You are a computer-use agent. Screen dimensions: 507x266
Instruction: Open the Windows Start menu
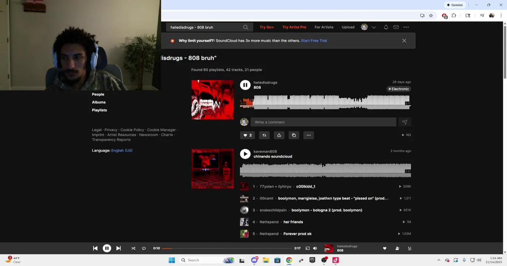[x=172, y=260]
